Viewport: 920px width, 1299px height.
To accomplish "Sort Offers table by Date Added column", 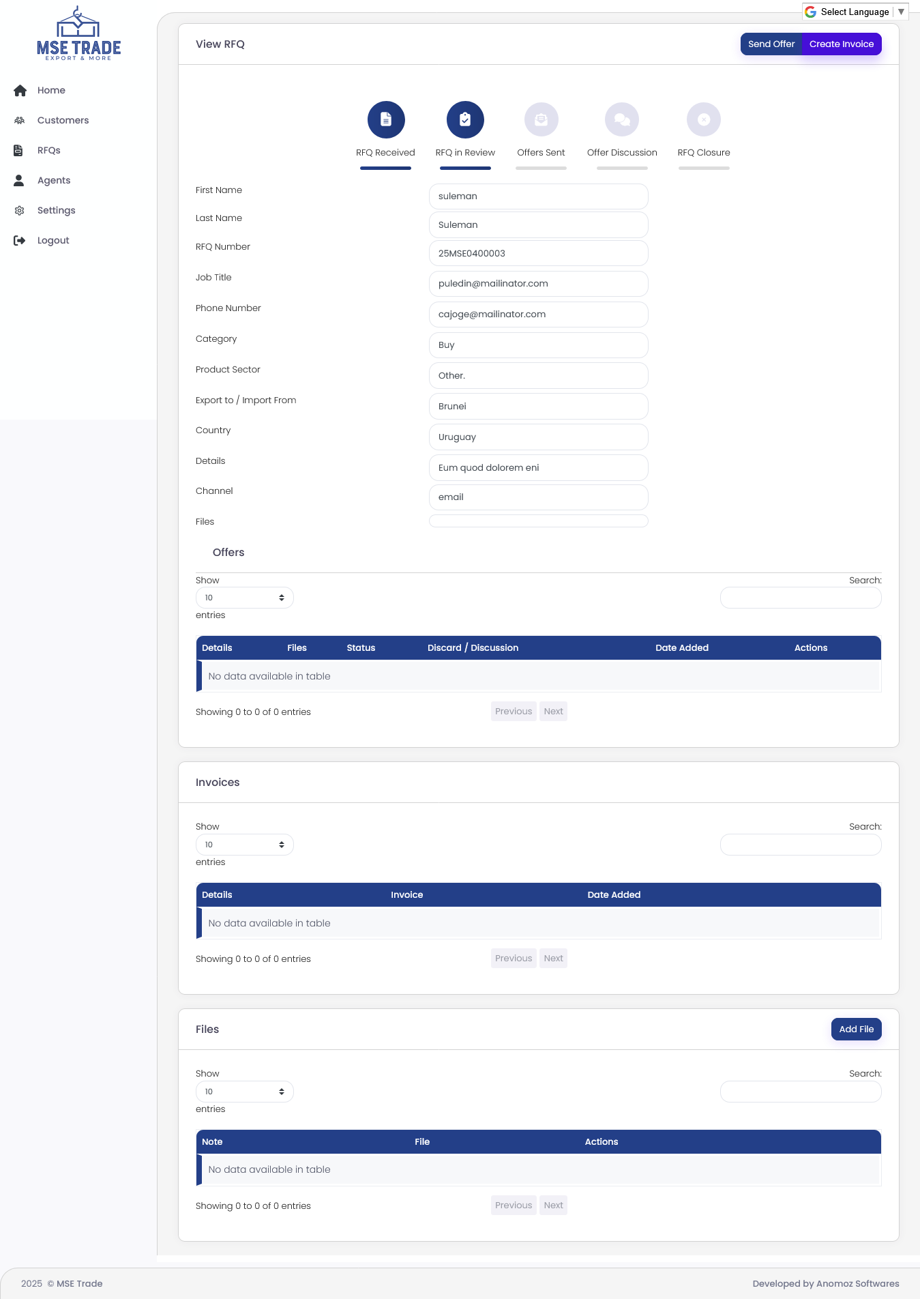I will (x=682, y=648).
